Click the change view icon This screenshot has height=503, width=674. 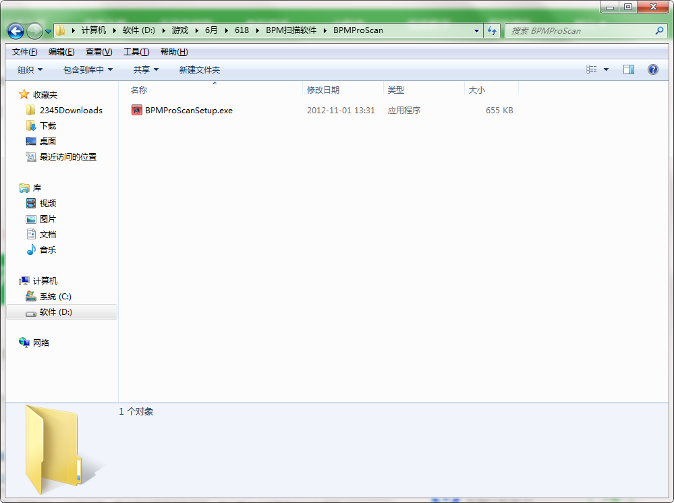pyautogui.click(x=592, y=69)
